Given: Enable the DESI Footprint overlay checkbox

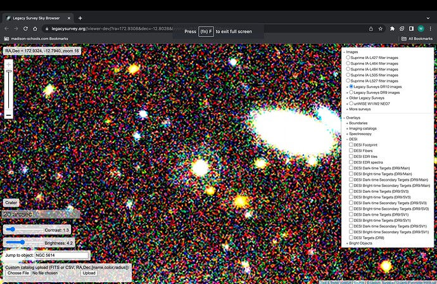Looking at the screenshot, I should [351, 145].
